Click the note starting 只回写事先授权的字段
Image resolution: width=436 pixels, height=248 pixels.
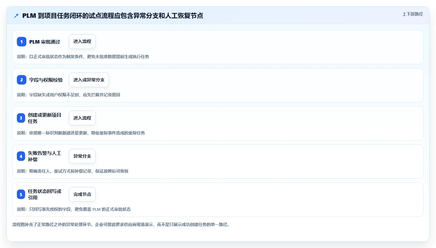(74, 209)
